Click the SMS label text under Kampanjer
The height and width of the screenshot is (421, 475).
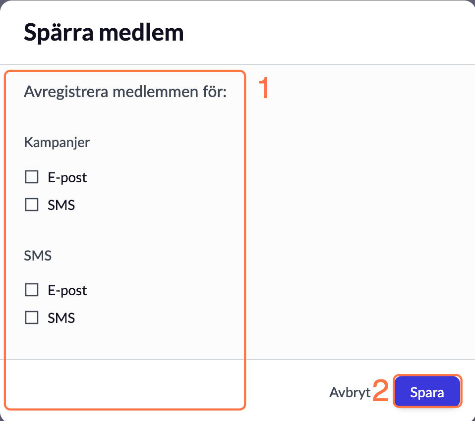coord(61,205)
